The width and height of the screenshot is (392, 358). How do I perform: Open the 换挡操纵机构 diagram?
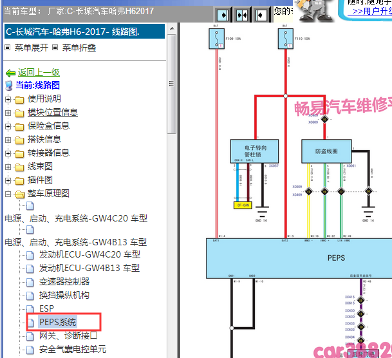tap(64, 295)
